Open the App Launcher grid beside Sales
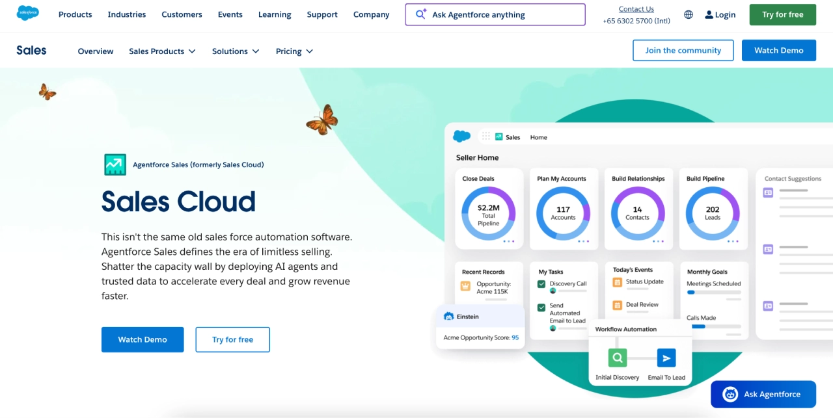 tap(485, 137)
